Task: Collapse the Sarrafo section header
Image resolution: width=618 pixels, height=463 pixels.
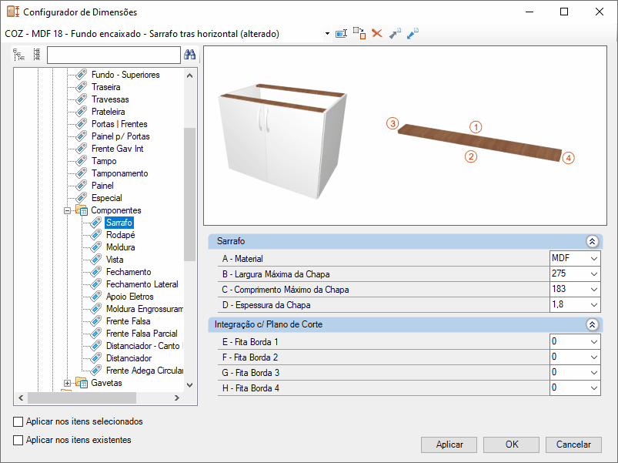Action: point(592,241)
